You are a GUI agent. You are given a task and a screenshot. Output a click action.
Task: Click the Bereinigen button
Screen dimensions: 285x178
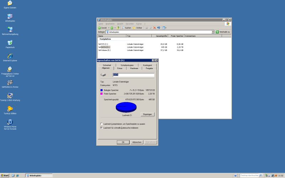147,114
